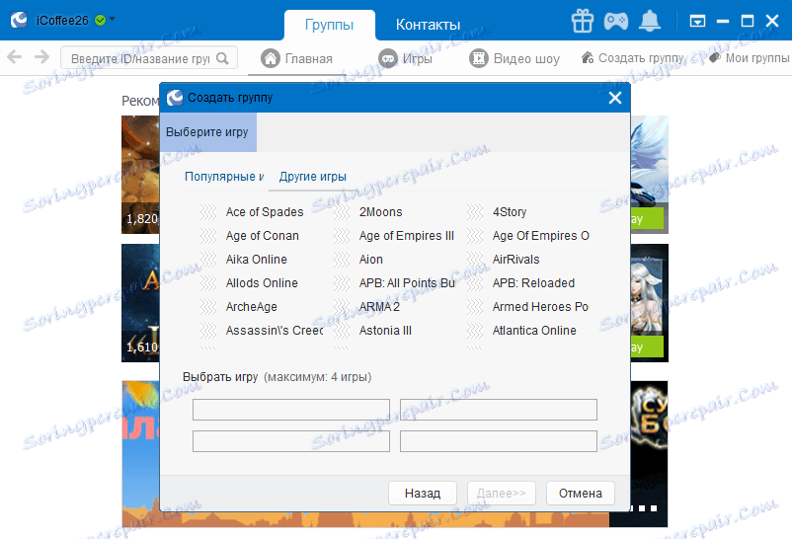Choose Ace of Spades from the list
The height and width of the screenshot is (539, 792).
[265, 211]
